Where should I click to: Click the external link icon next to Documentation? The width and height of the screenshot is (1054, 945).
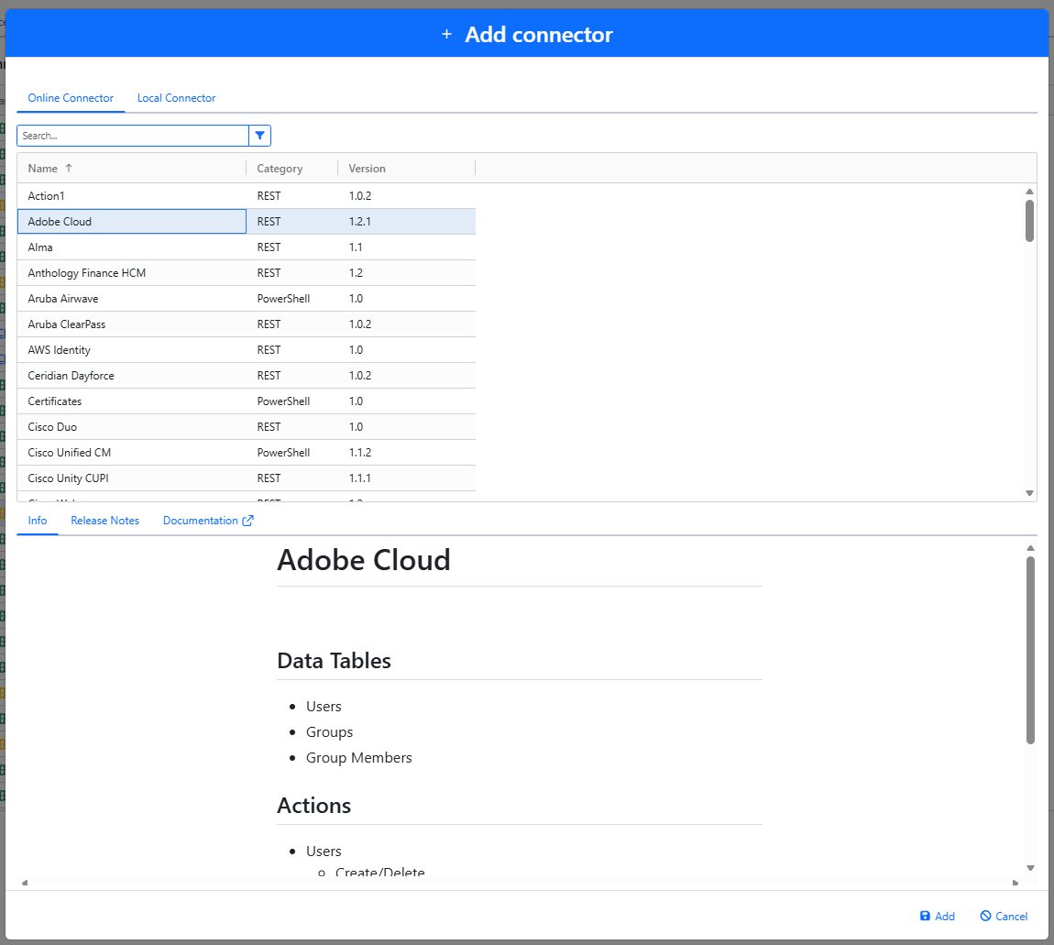[x=247, y=521]
